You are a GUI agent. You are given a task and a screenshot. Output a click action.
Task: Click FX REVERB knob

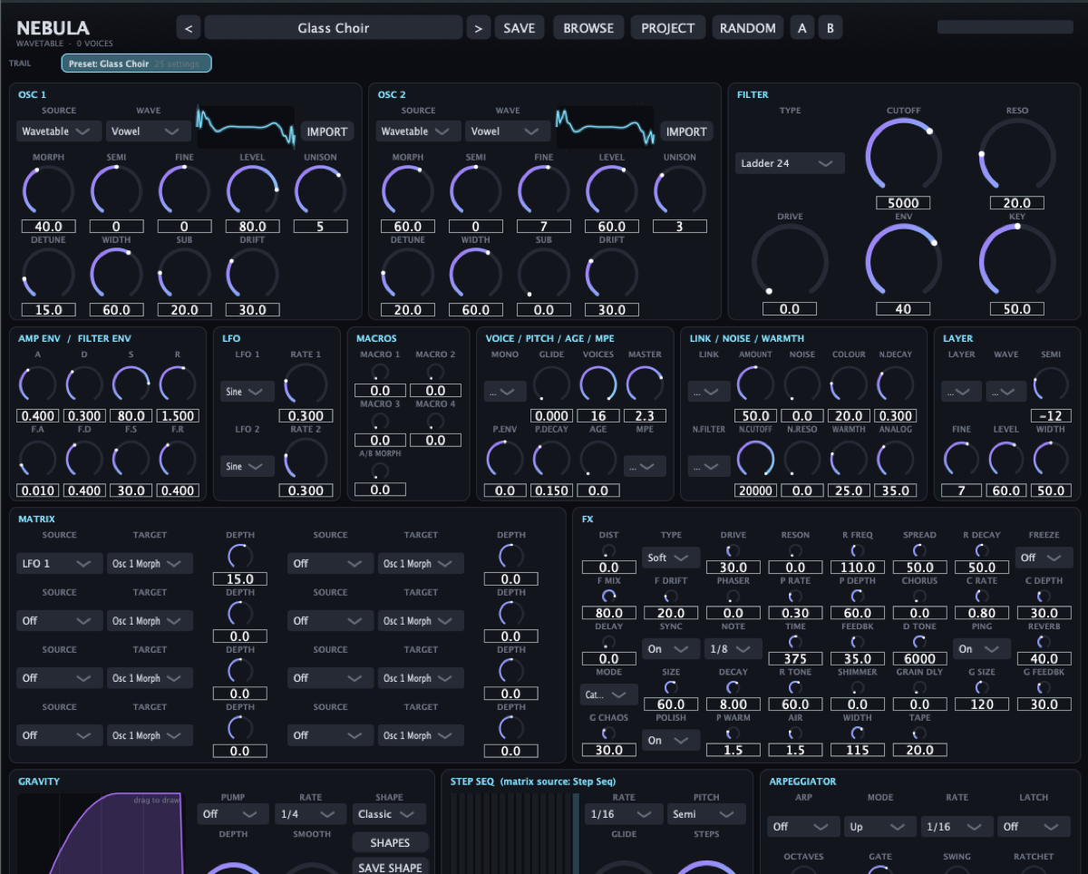(x=1044, y=642)
